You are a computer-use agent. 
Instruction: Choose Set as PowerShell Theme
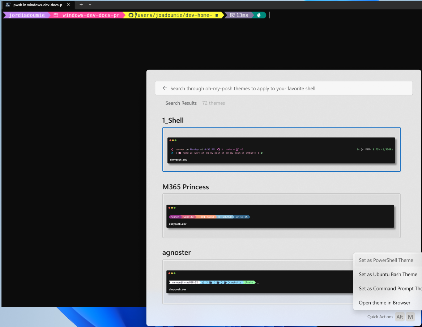pos(386,260)
